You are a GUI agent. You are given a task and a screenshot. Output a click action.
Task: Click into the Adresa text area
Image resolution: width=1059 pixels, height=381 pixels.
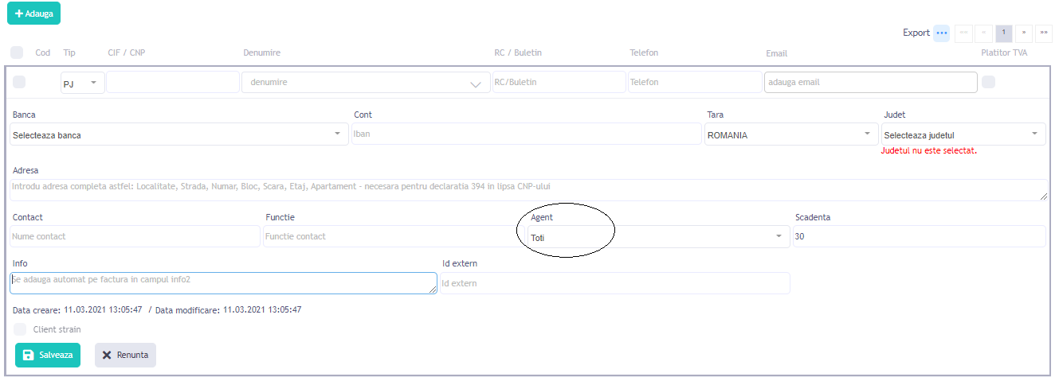[528, 189]
